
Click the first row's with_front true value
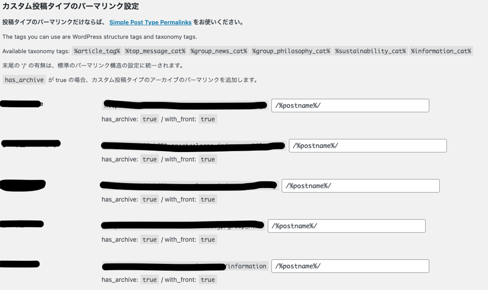click(207, 119)
